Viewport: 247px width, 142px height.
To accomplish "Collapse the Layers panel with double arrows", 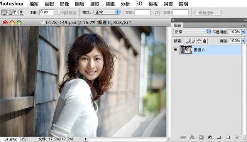I will [x=244, y=20].
